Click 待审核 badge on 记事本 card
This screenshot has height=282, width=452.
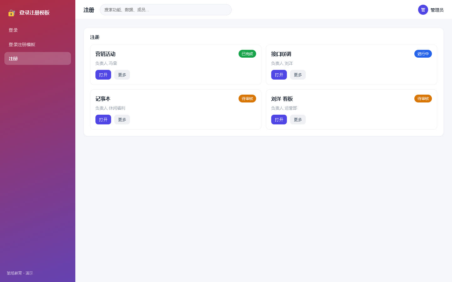coord(247,99)
